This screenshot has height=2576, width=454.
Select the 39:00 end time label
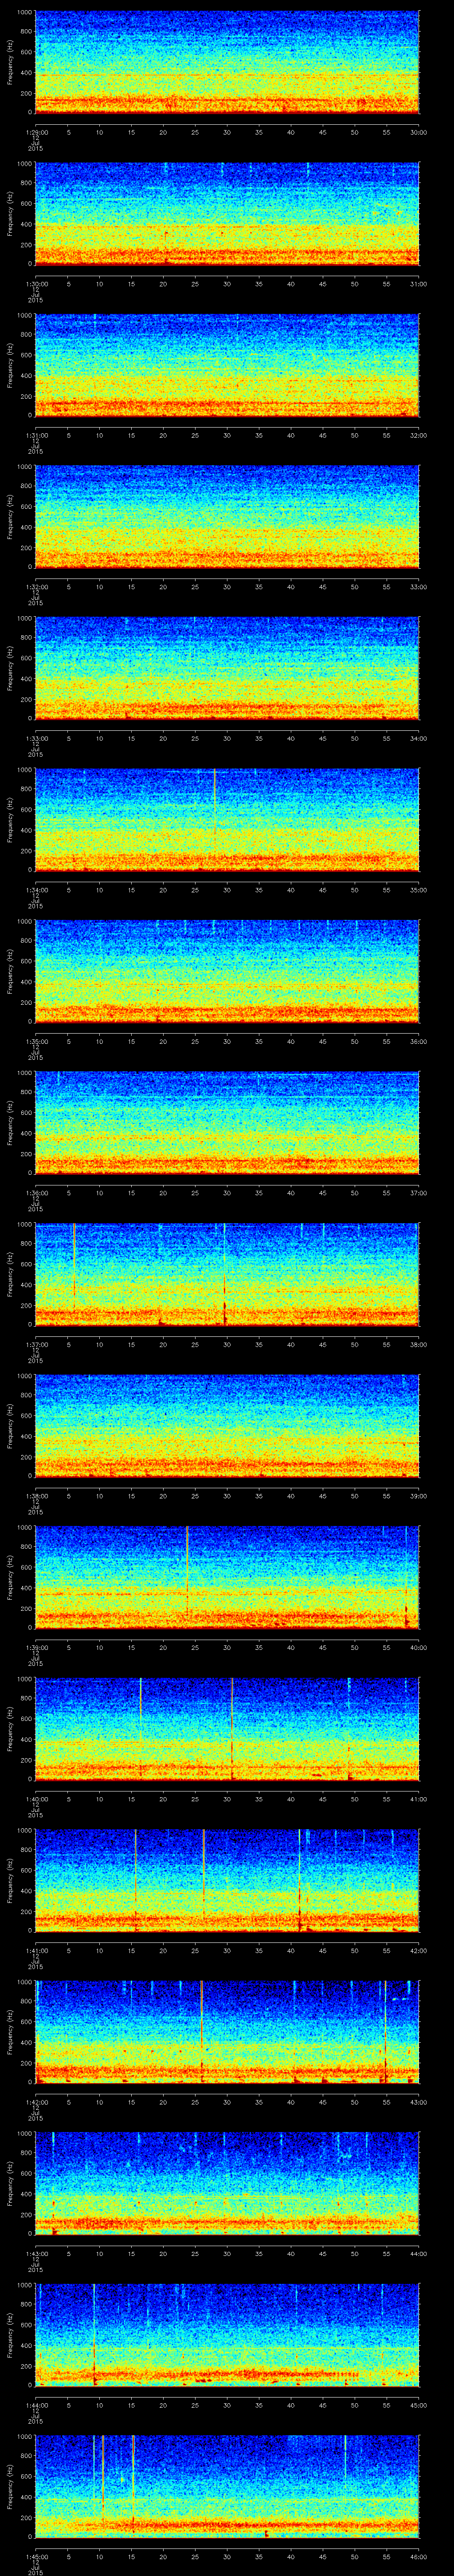(x=418, y=1495)
